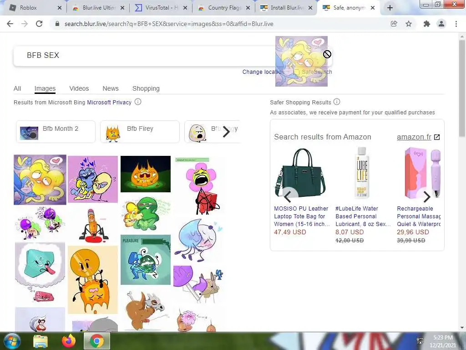
Task: Click scrollbar down arrow at page bottom
Action: click(x=462, y=328)
